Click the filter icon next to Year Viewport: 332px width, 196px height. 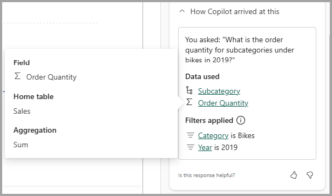pos(191,147)
